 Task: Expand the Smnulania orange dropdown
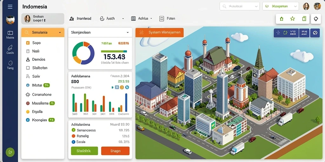pyautogui.click(x=43, y=33)
